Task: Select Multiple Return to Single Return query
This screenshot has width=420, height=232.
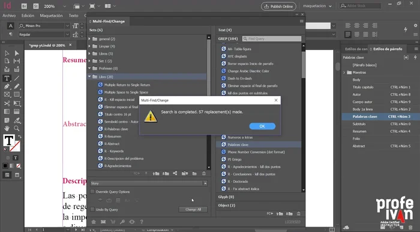Action: [x=127, y=85]
